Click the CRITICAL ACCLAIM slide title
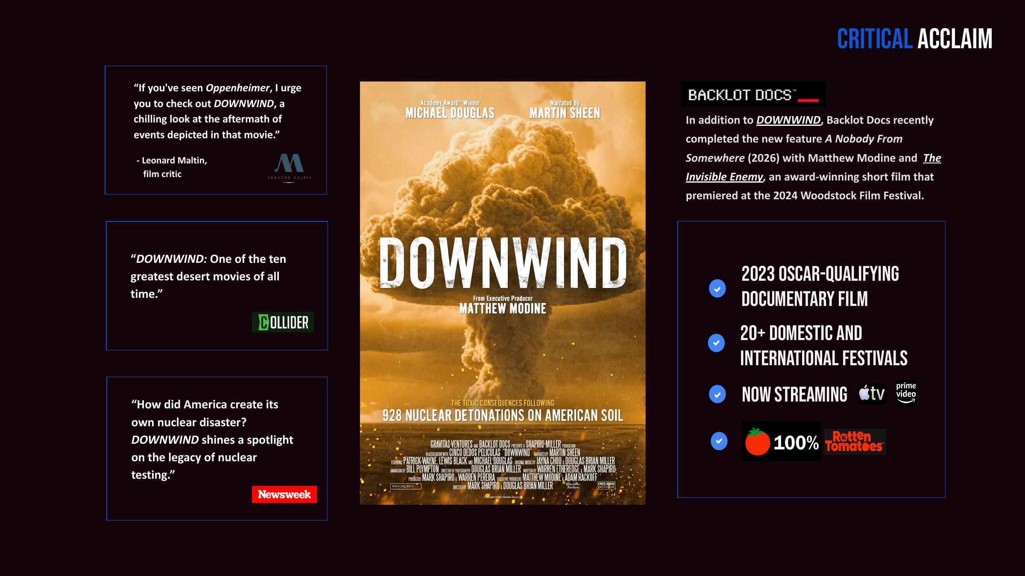Viewport: 1025px width, 576px height. pos(914,39)
